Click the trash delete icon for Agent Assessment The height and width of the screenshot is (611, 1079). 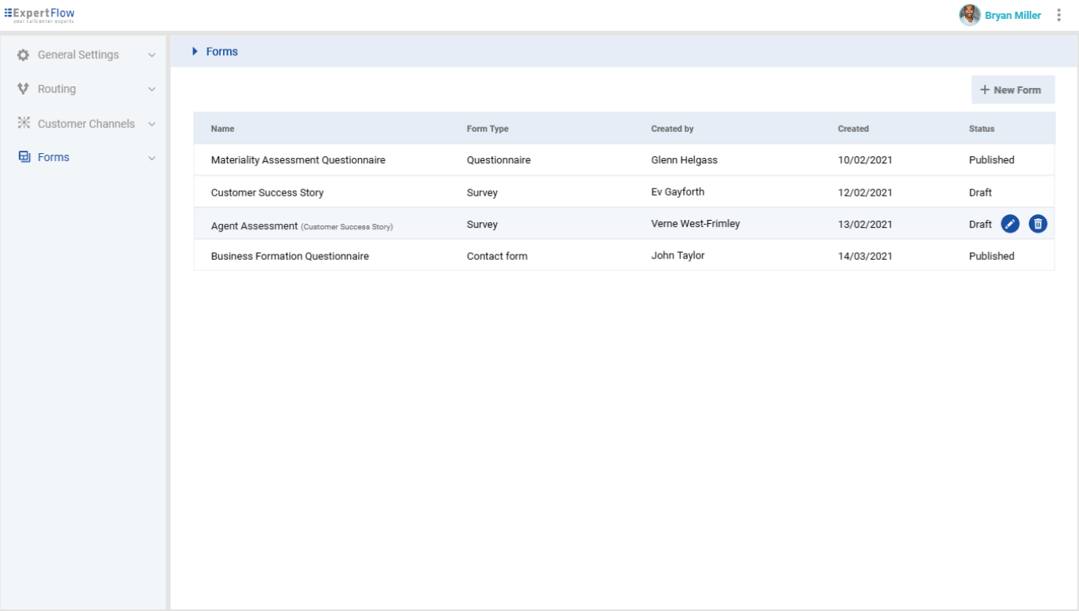pyautogui.click(x=1037, y=224)
